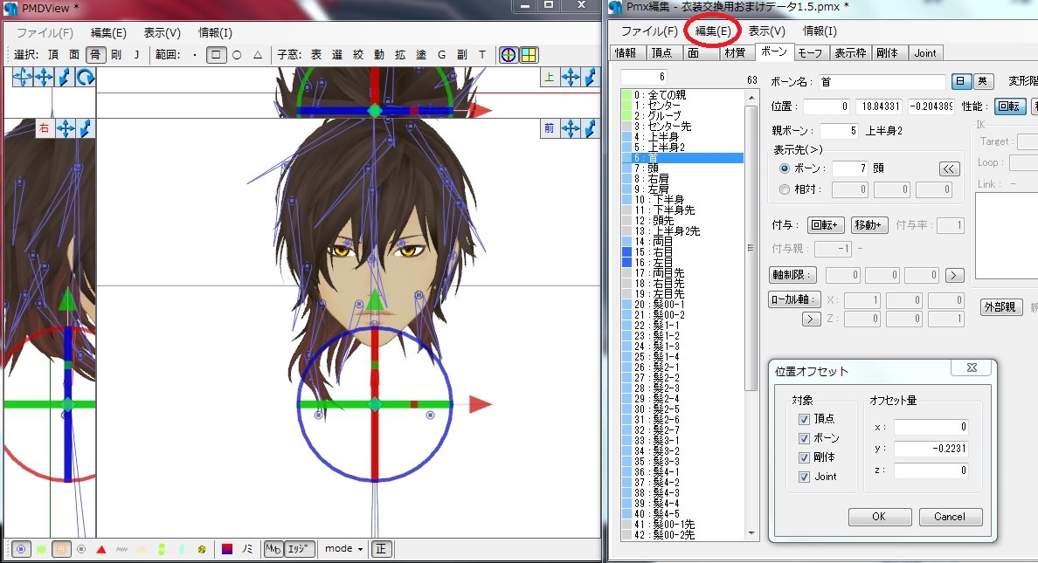This screenshot has height=563, width=1038.
Task: Choose the circle range selection shape
Action: (237, 55)
